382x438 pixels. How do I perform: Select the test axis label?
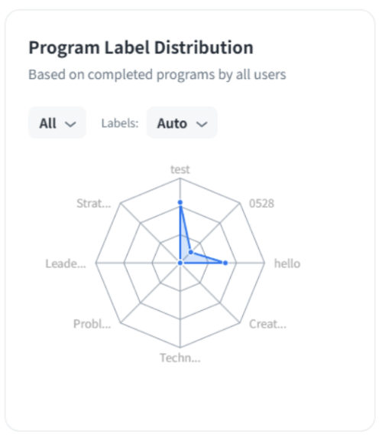point(180,169)
